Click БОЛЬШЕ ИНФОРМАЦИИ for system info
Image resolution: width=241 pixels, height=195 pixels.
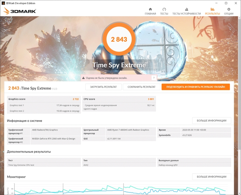[x=212, y=121]
